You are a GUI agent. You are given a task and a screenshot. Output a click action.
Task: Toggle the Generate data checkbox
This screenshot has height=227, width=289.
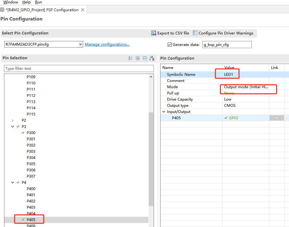169,45
